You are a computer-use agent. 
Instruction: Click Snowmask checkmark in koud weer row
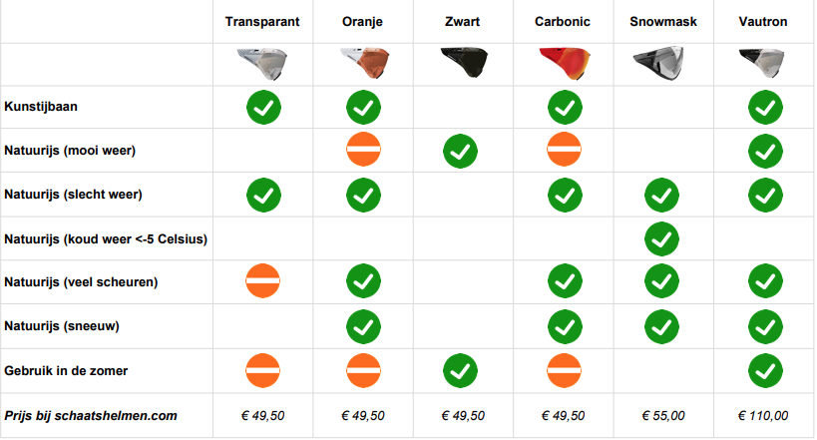click(661, 239)
